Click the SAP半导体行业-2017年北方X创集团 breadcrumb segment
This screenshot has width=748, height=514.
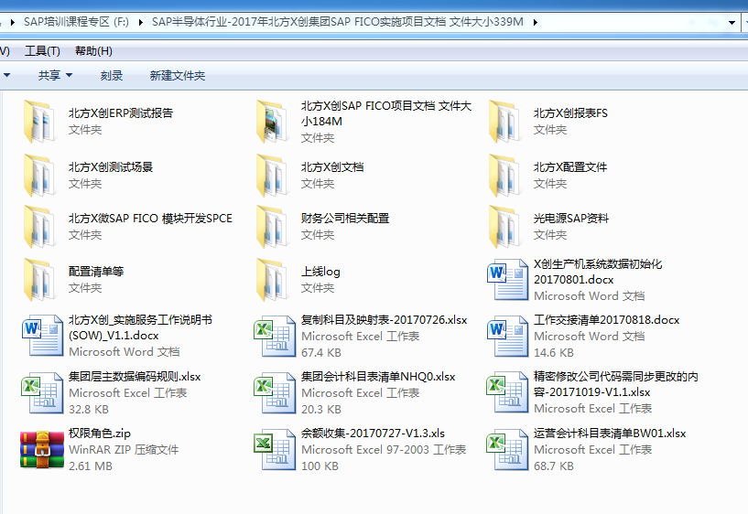338,22
